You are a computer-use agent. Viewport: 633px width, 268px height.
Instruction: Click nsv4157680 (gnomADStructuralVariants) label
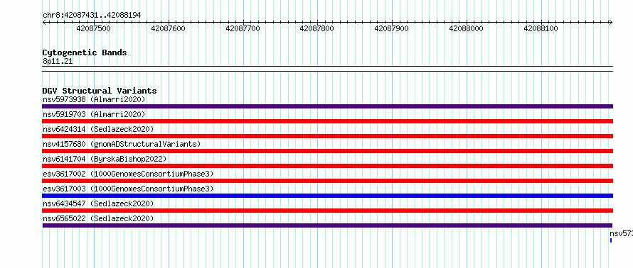pyautogui.click(x=121, y=144)
